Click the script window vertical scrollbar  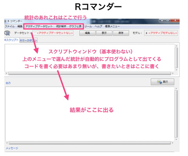click(176, 58)
